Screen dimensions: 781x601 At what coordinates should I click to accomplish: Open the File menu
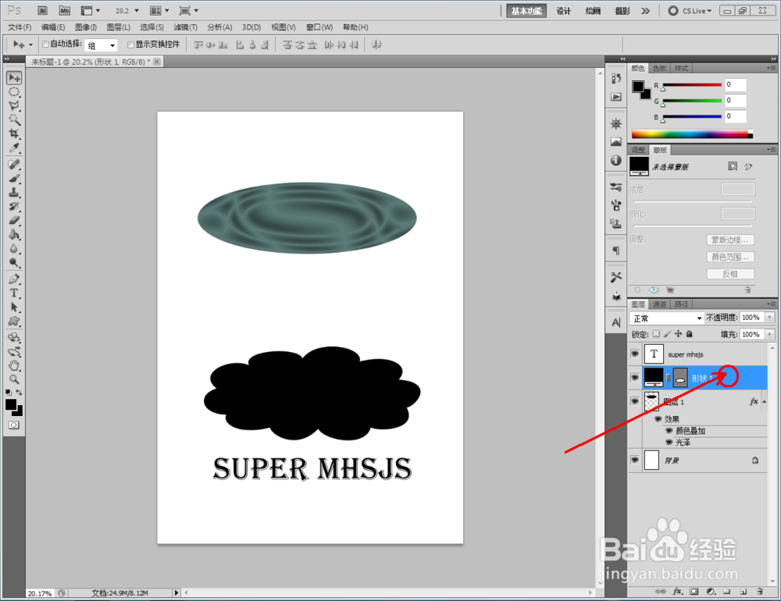coord(20,27)
